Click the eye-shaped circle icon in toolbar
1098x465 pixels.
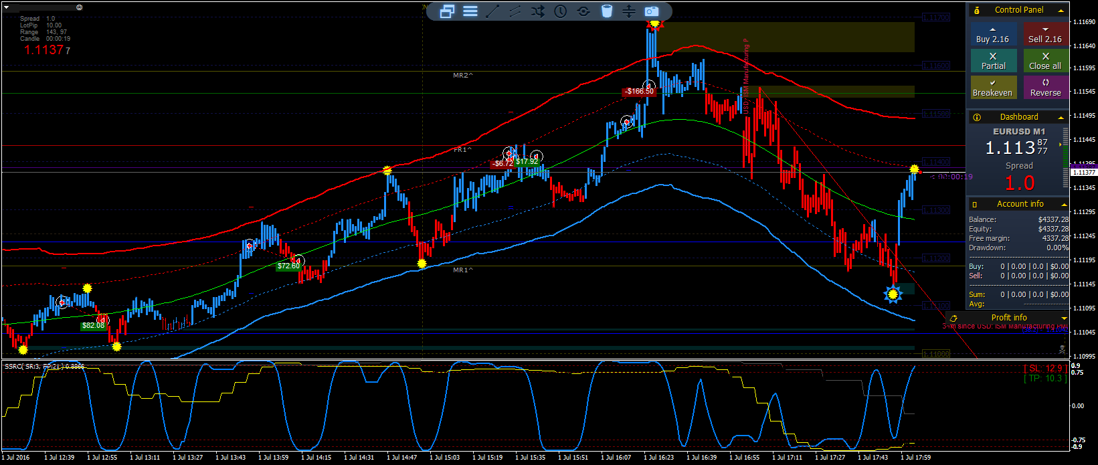click(583, 11)
